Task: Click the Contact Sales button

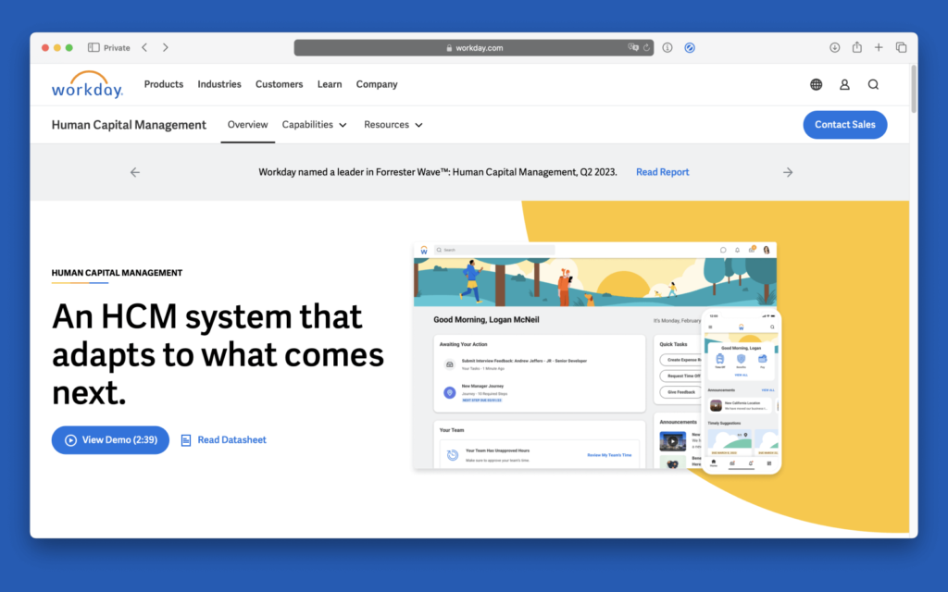Action: [844, 125]
